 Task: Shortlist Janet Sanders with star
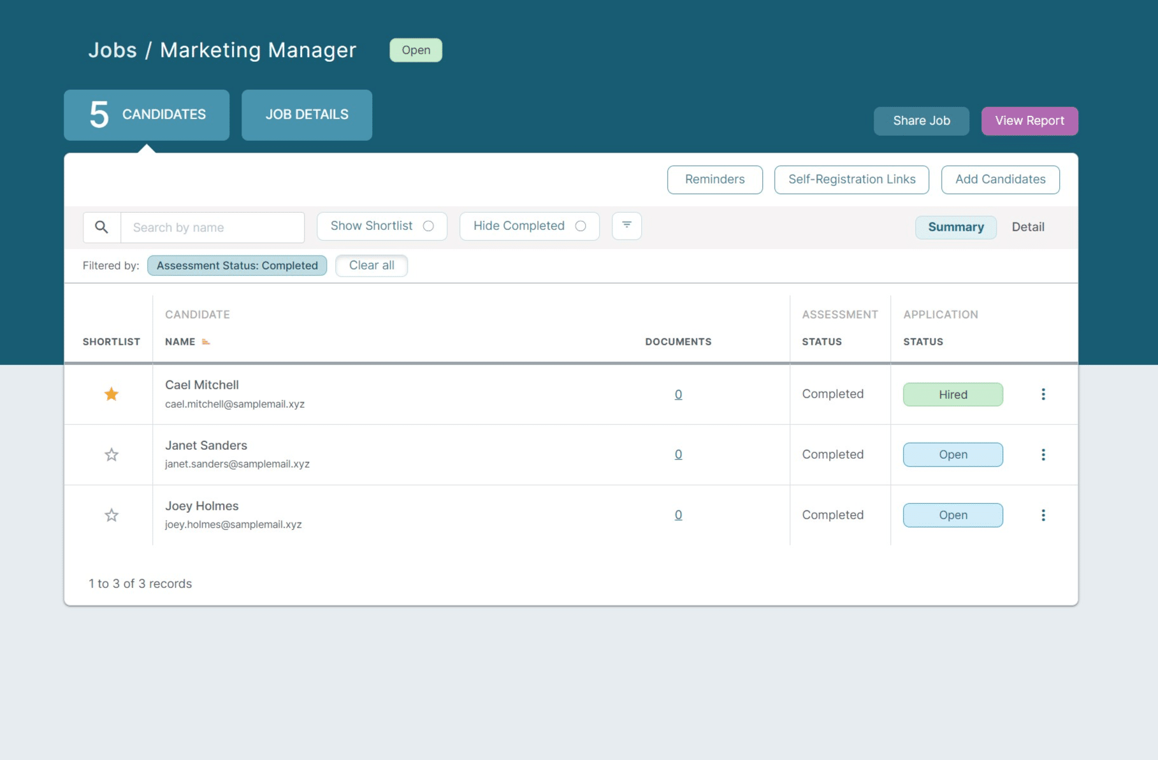pyautogui.click(x=112, y=455)
